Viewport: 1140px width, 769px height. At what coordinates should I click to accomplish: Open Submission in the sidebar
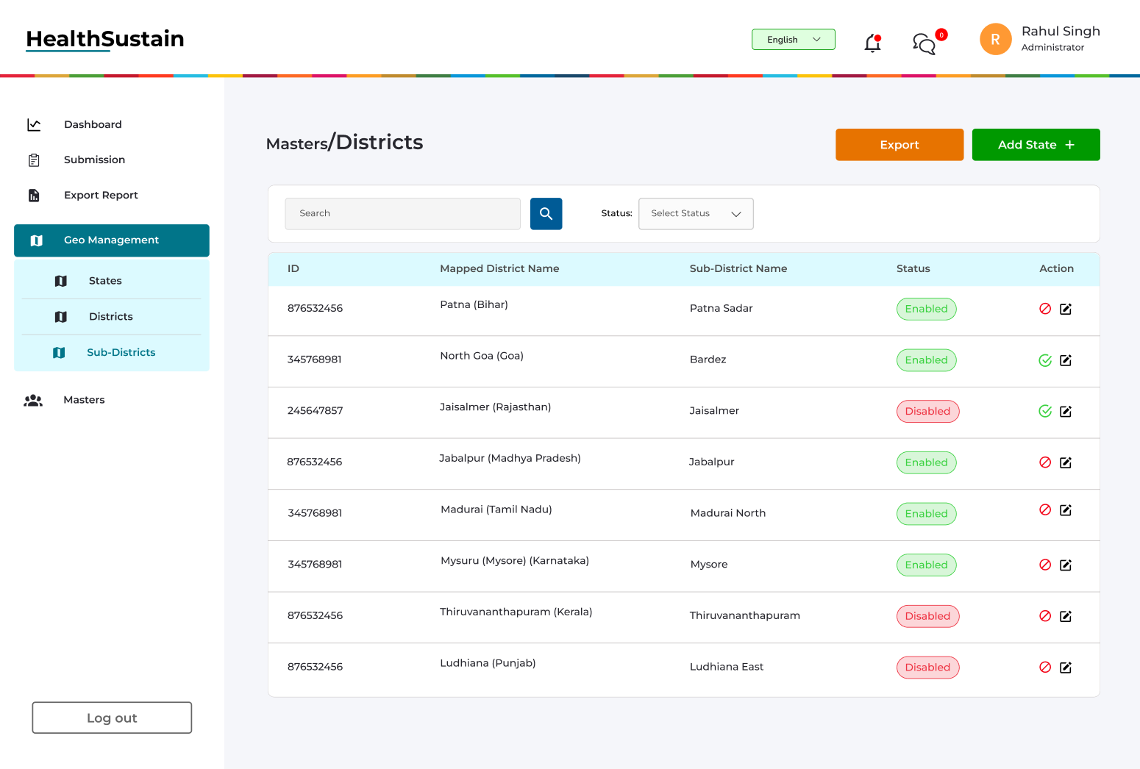(94, 160)
